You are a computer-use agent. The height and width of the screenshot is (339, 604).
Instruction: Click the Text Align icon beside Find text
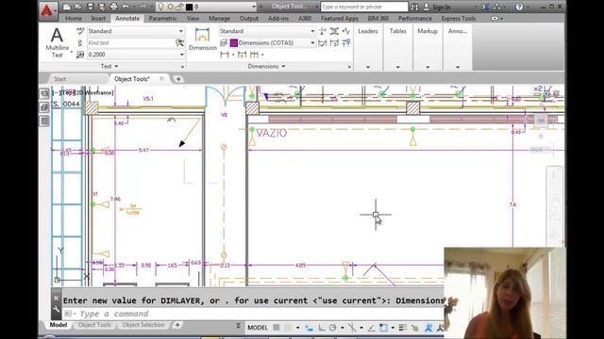(x=80, y=42)
